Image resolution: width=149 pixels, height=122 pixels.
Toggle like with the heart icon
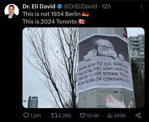point(83,115)
